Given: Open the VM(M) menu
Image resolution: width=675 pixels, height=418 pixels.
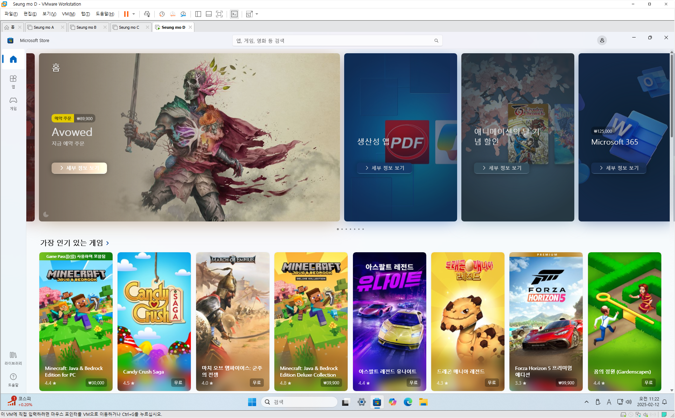Looking at the screenshot, I should (x=68, y=14).
